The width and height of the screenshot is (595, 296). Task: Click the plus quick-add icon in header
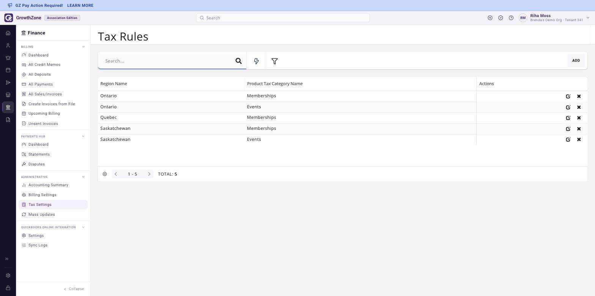click(490, 18)
